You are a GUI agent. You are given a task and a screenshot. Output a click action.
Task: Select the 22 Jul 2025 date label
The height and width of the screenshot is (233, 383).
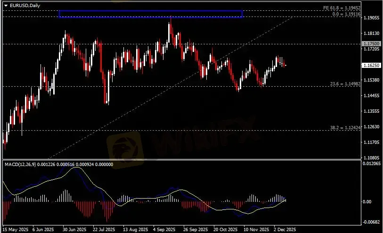coord(104,230)
